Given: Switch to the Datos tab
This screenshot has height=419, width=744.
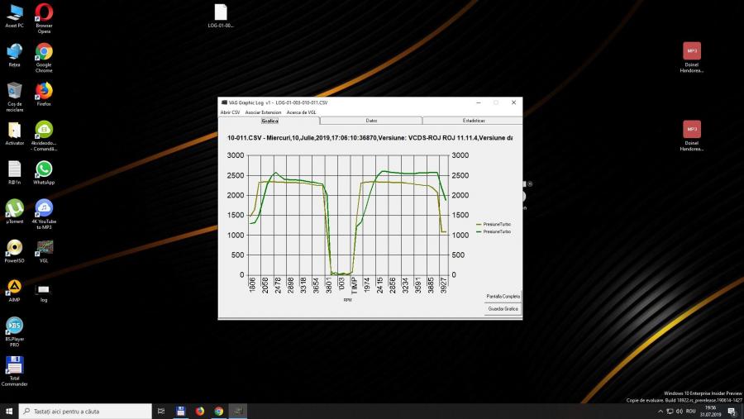Looking at the screenshot, I should 371,121.
